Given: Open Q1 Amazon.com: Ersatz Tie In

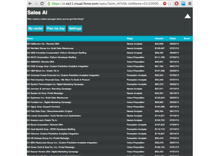Looking at the screenshot, I should click(42, 120).
